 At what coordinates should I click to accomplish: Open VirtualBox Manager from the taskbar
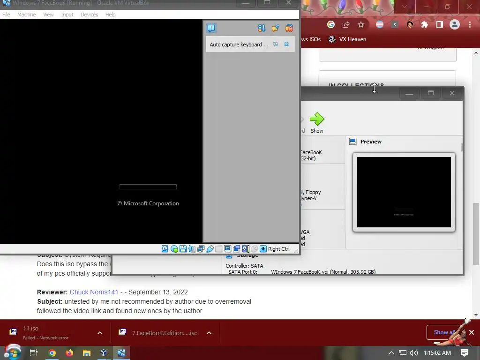click(104, 353)
